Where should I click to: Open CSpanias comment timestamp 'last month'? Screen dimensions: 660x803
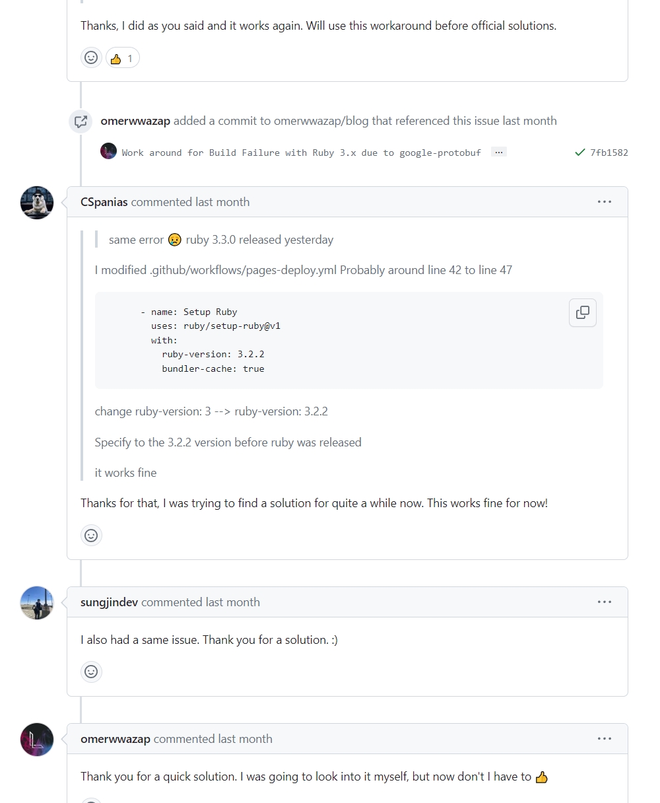(x=222, y=202)
